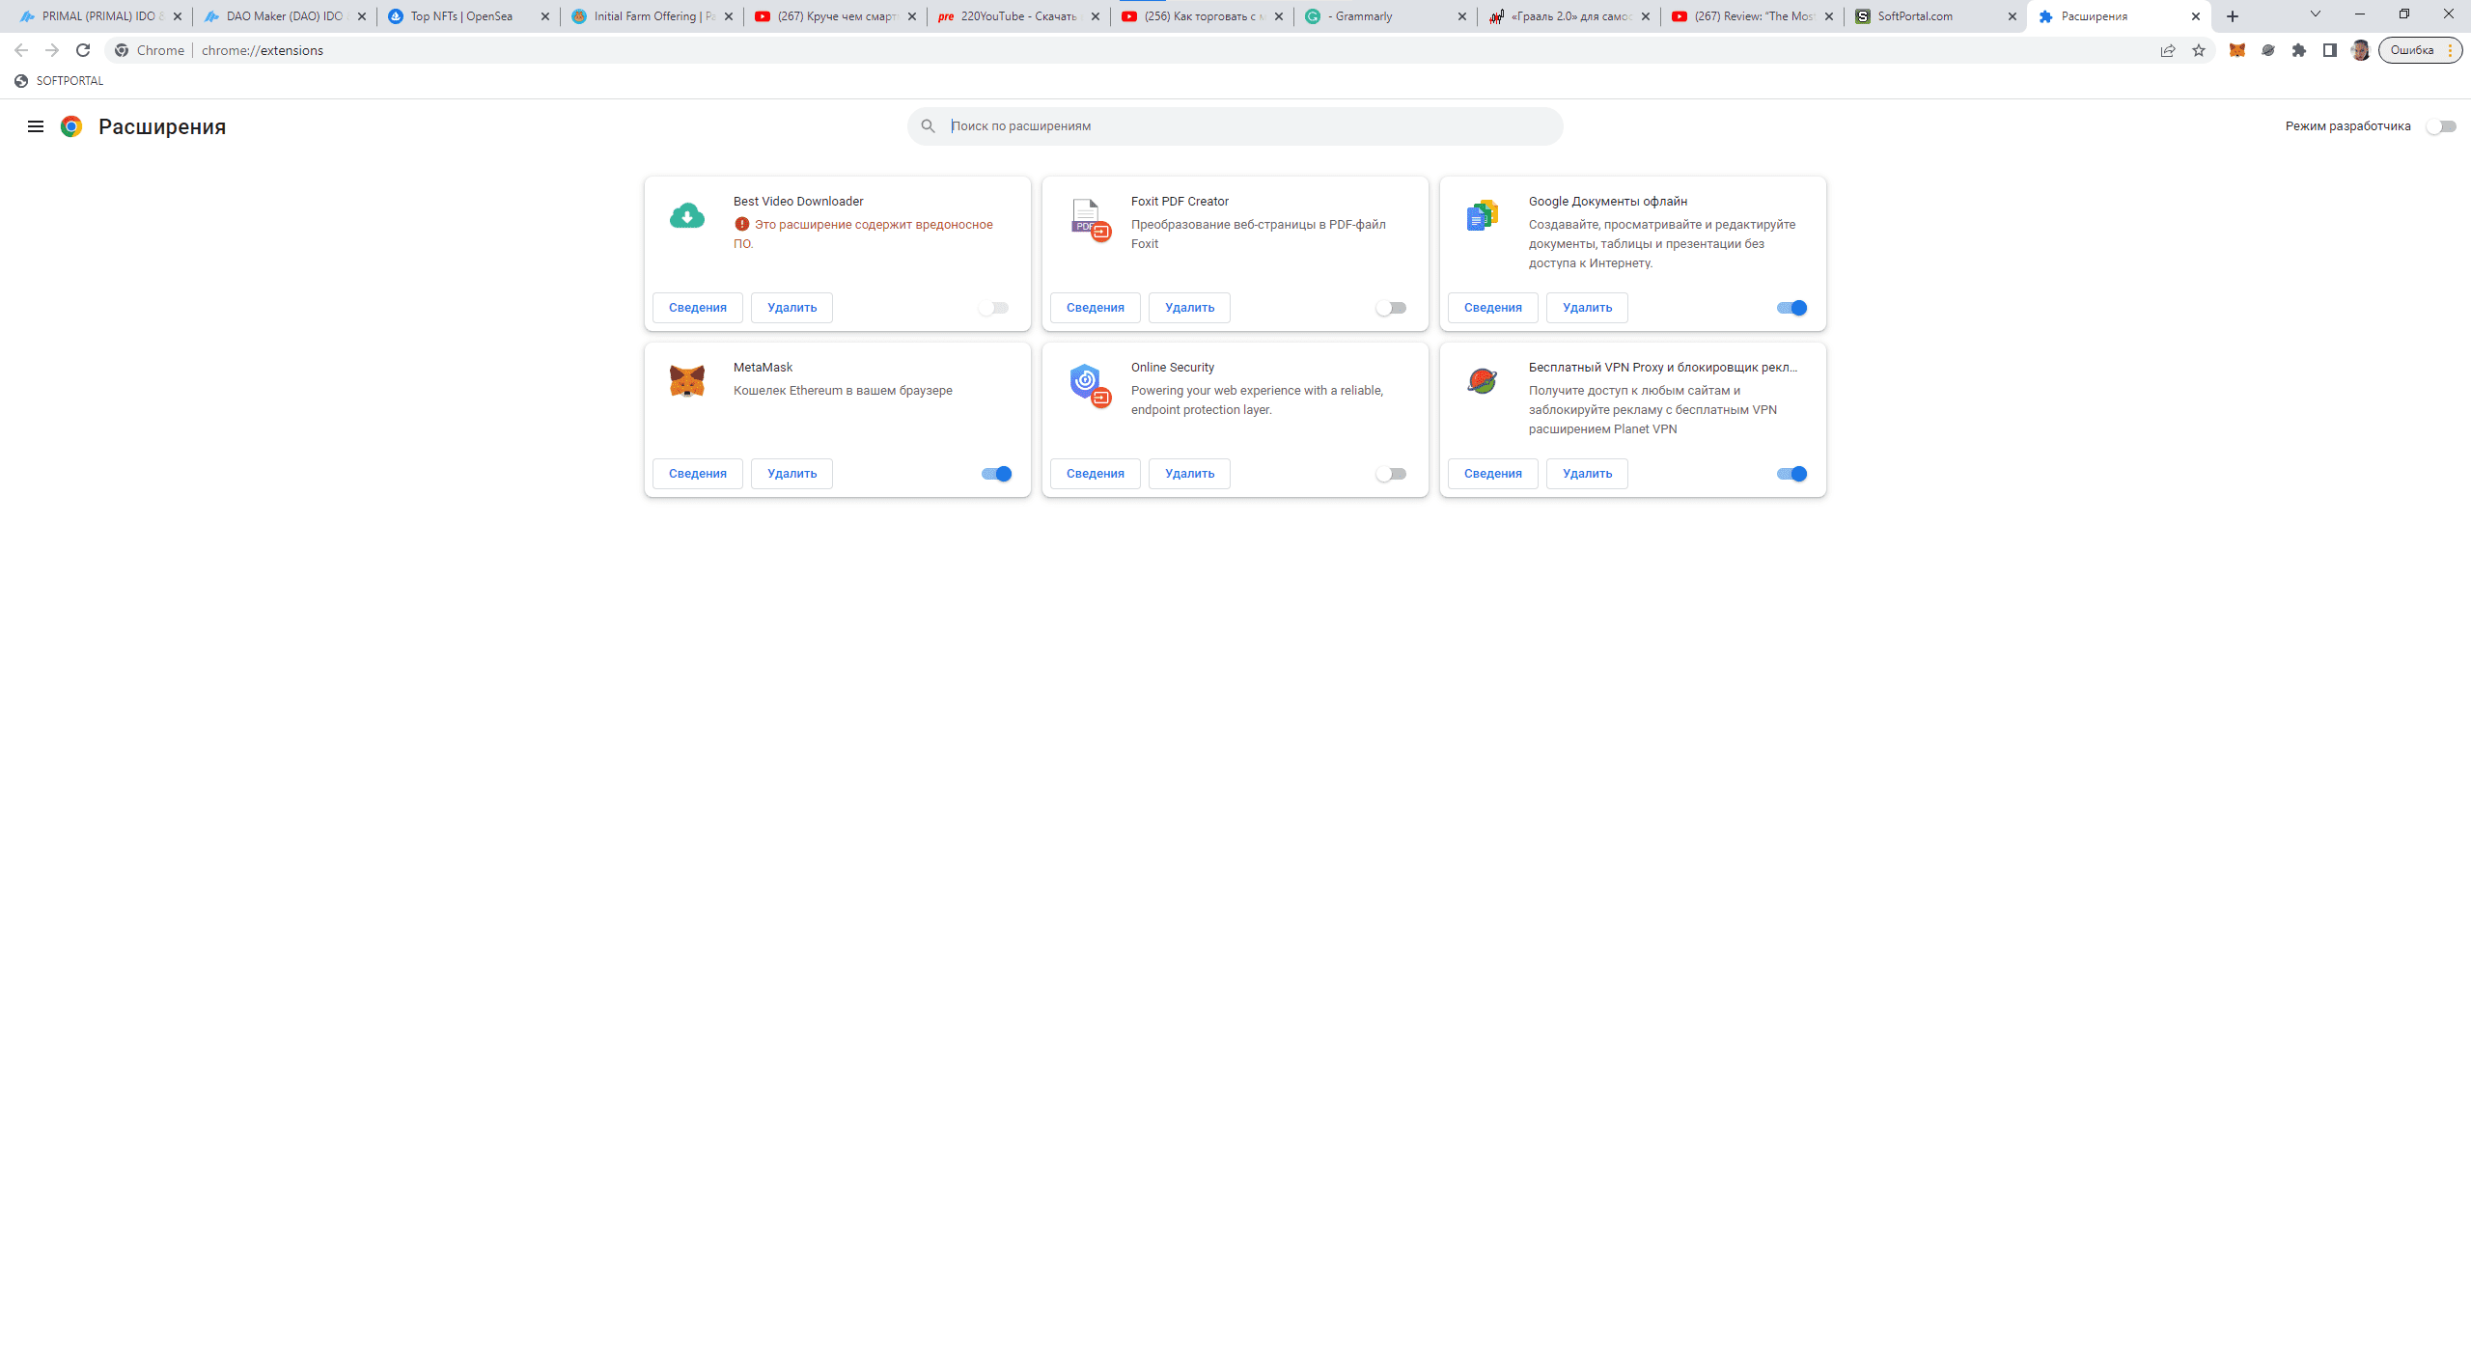This screenshot has height=1350, width=2471.
Task: Reload the page
Action: point(83,50)
